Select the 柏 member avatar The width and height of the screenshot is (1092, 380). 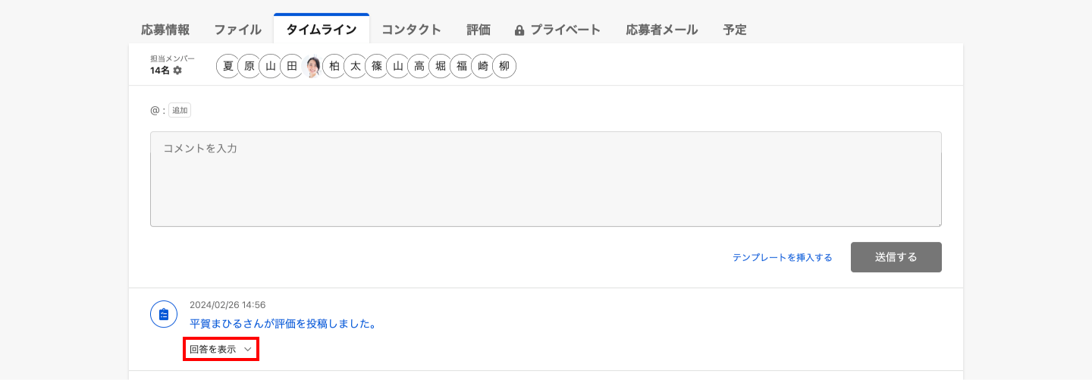334,67
